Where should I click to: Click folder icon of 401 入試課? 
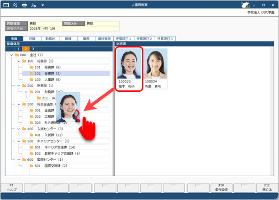tap(32, 135)
